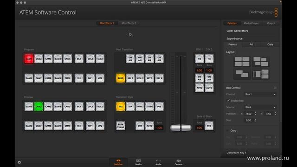297x167 pixels.
Task: Choose the two overlapping boxes layout preset
Action: click(x=242, y=74)
